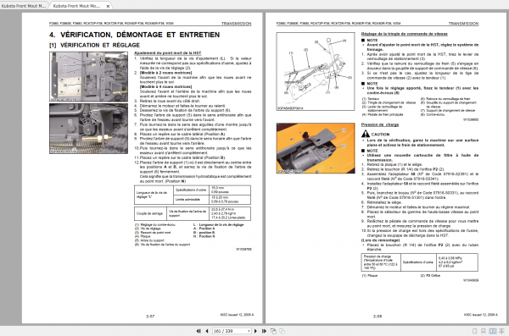
Task: Select two-page continuous scrolling view
Action: [501, 331]
